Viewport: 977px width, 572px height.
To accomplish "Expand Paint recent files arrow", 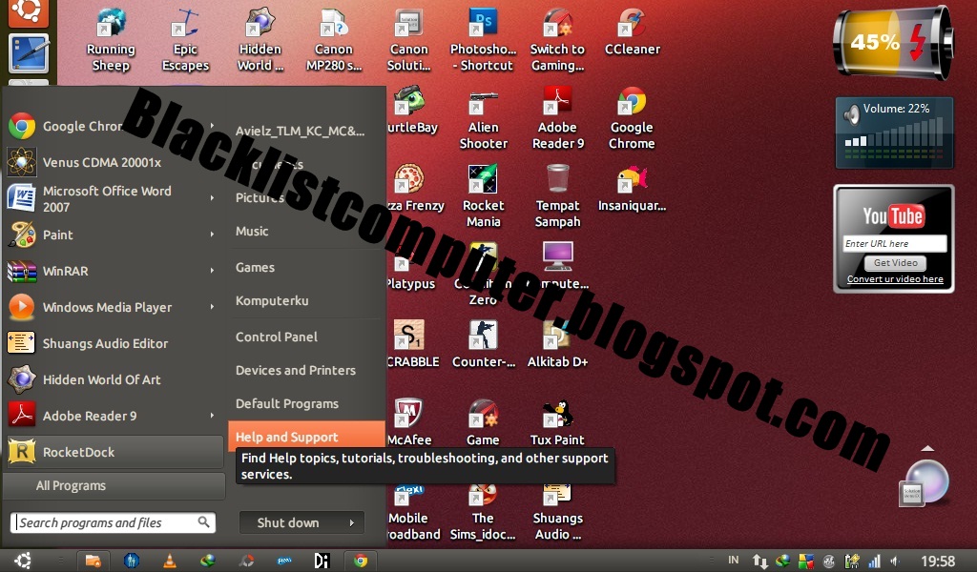I will pyautogui.click(x=213, y=235).
